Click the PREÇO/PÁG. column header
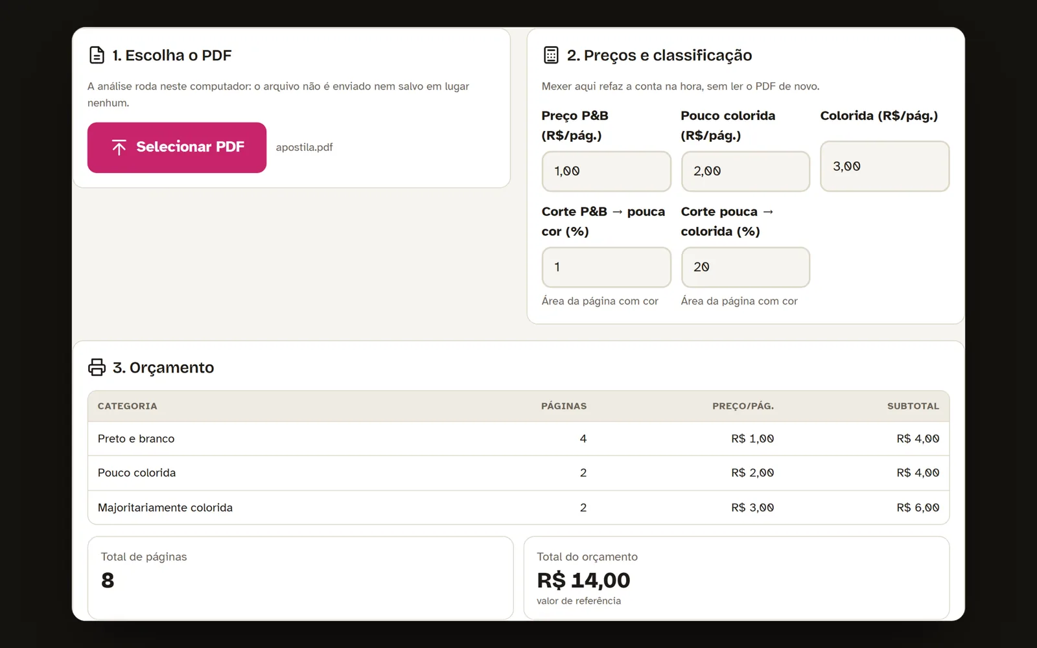This screenshot has height=648, width=1037. (743, 406)
